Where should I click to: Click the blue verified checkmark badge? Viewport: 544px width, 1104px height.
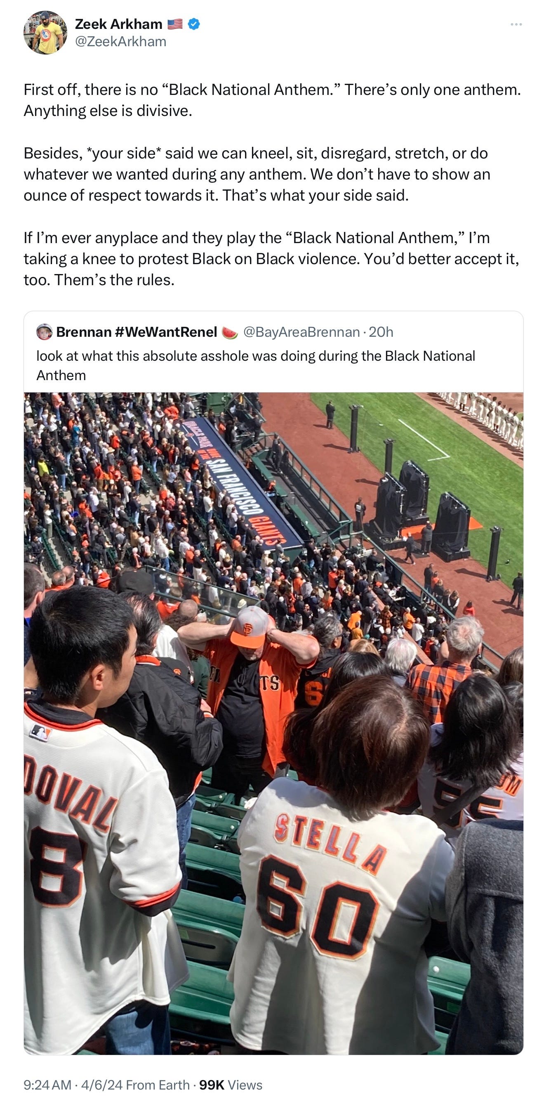[193, 24]
